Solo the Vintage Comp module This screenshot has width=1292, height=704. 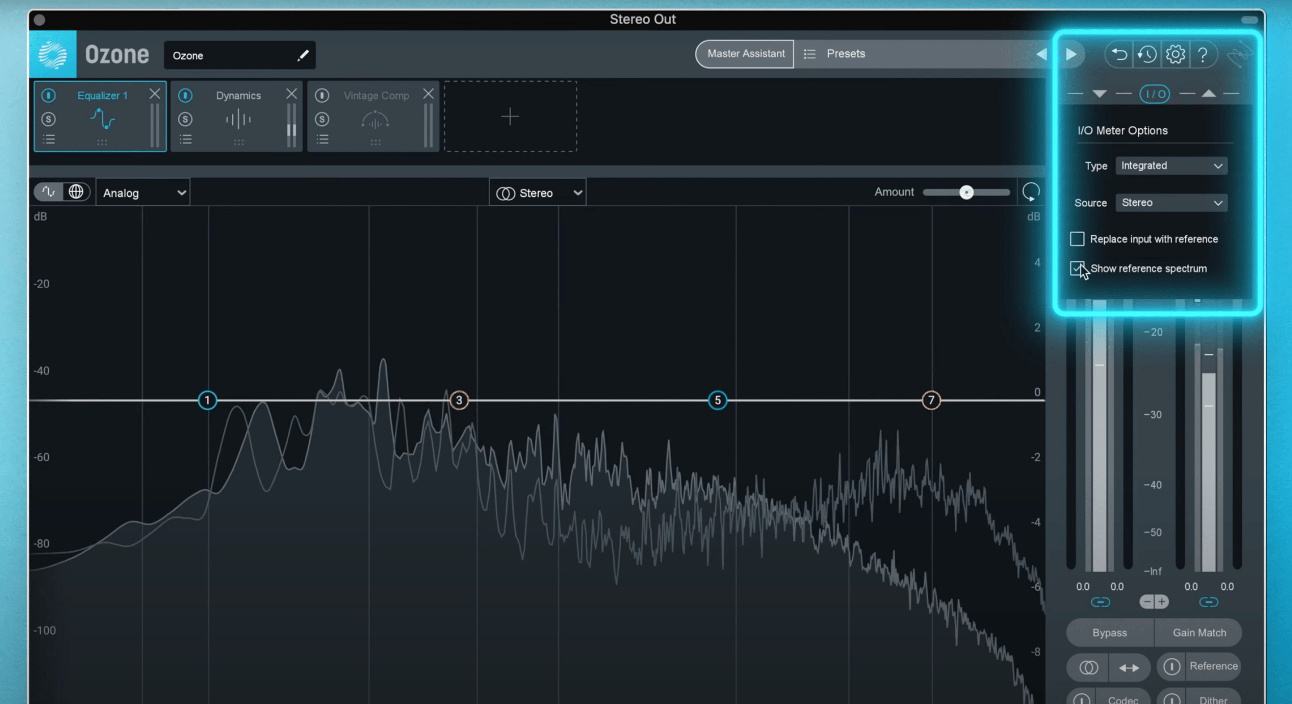point(322,119)
